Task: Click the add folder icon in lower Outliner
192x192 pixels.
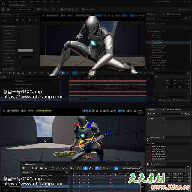Action: pyautogui.click(x=186, y=114)
